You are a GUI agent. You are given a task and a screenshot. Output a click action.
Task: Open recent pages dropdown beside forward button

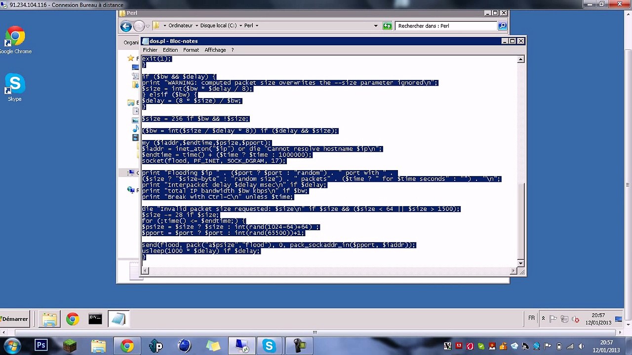pyautogui.click(x=148, y=26)
